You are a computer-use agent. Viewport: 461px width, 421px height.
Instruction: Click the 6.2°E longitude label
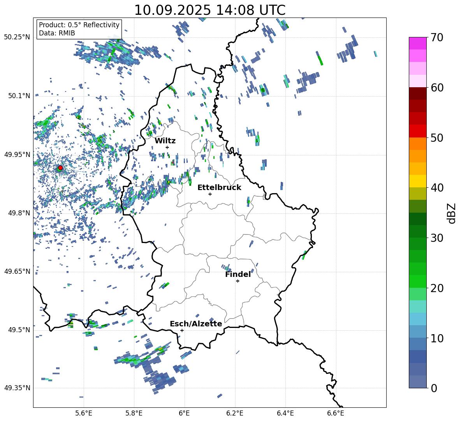point(235,414)
